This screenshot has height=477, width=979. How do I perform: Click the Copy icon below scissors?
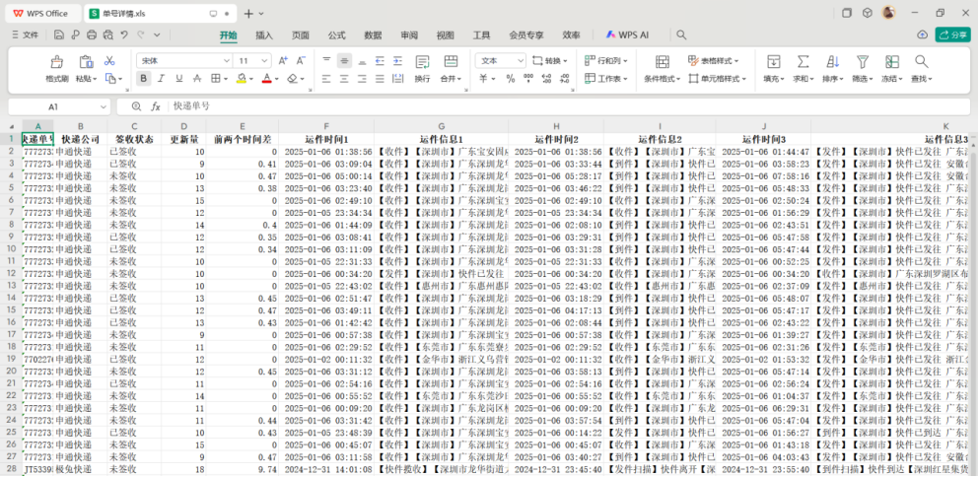point(110,79)
